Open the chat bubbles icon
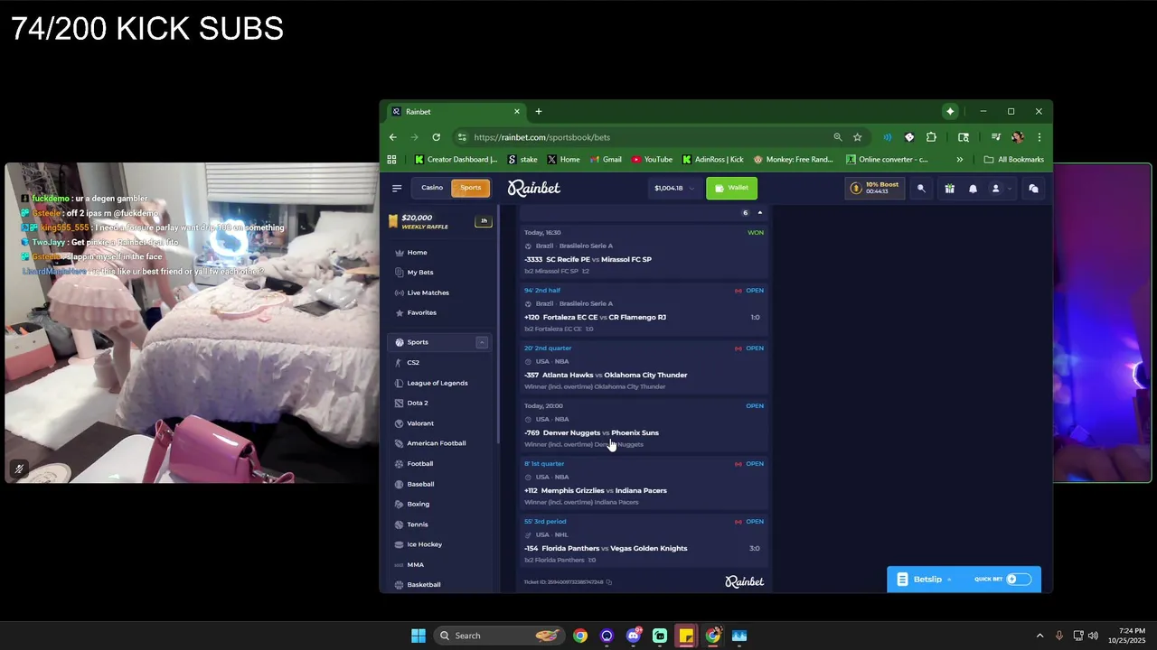 pyautogui.click(x=1033, y=189)
